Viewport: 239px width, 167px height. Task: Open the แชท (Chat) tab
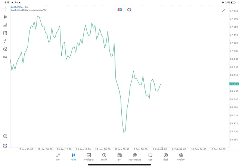coord(150,157)
